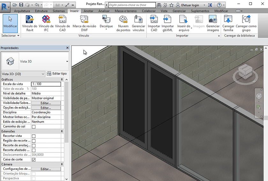Uncheck the Caixa de corte checkbox
This screenshot has height=181, width=268.
33,160
